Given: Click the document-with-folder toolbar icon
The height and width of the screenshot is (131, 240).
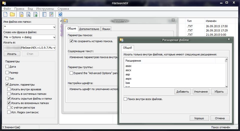Looking at the screenshot, I should pyautogui.click(x=21, y=14).
